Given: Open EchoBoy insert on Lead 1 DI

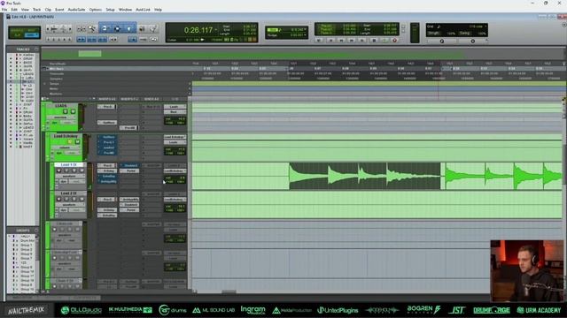Looking at the screenshot, I should click(107, 177).
